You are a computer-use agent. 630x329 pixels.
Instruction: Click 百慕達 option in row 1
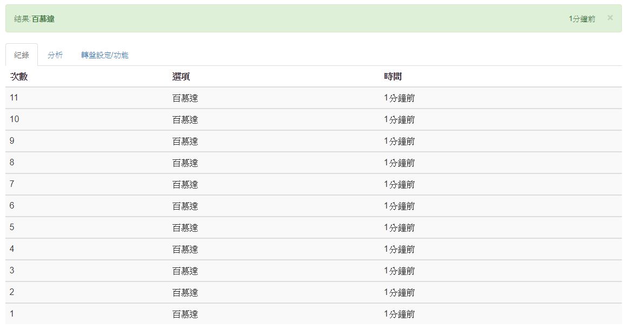(185, 314)
